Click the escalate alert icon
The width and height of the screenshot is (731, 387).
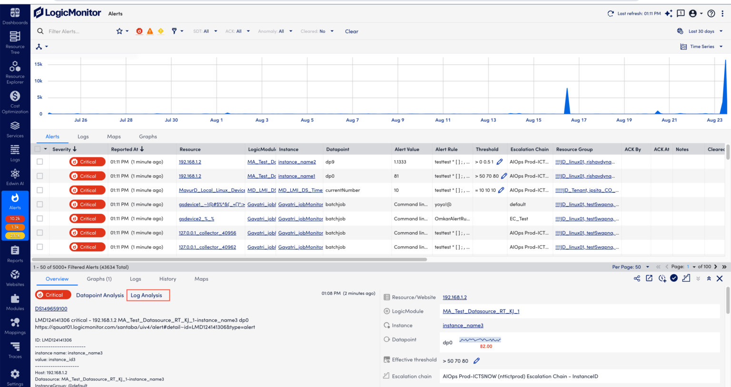(686, 278)
